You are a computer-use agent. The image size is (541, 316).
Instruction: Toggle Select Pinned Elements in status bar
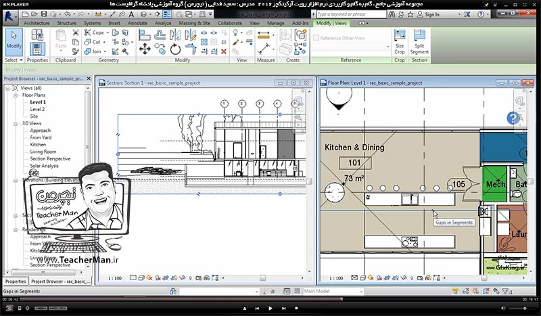click(476, 291)
